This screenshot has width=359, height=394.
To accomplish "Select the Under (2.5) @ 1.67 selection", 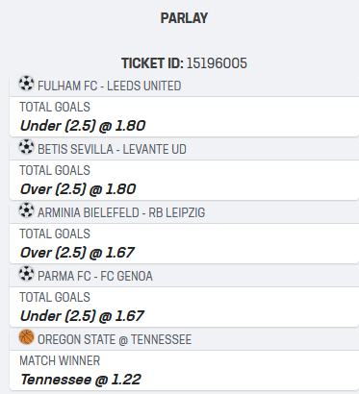I will [x=82, y=316].
